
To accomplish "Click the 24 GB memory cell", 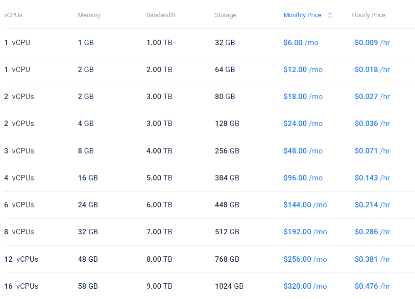I will 88,205.
